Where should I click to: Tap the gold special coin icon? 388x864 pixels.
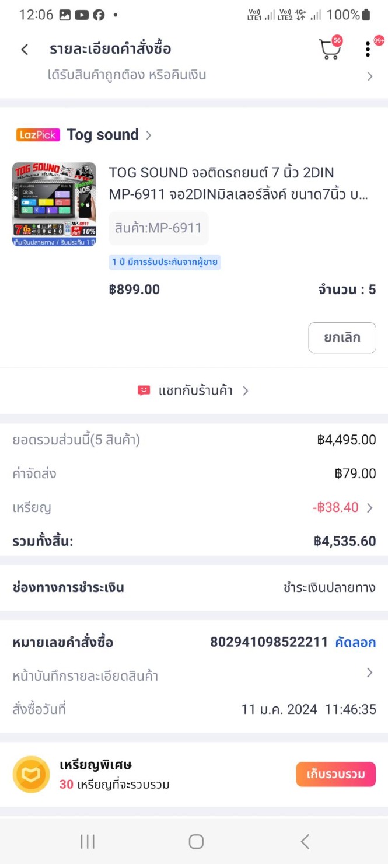click(31, 774)
